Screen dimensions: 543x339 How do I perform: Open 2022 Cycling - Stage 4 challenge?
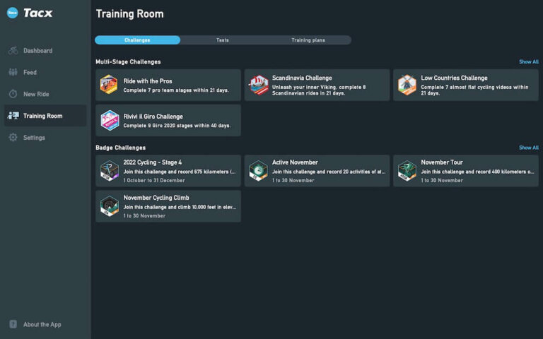(168, 171)
